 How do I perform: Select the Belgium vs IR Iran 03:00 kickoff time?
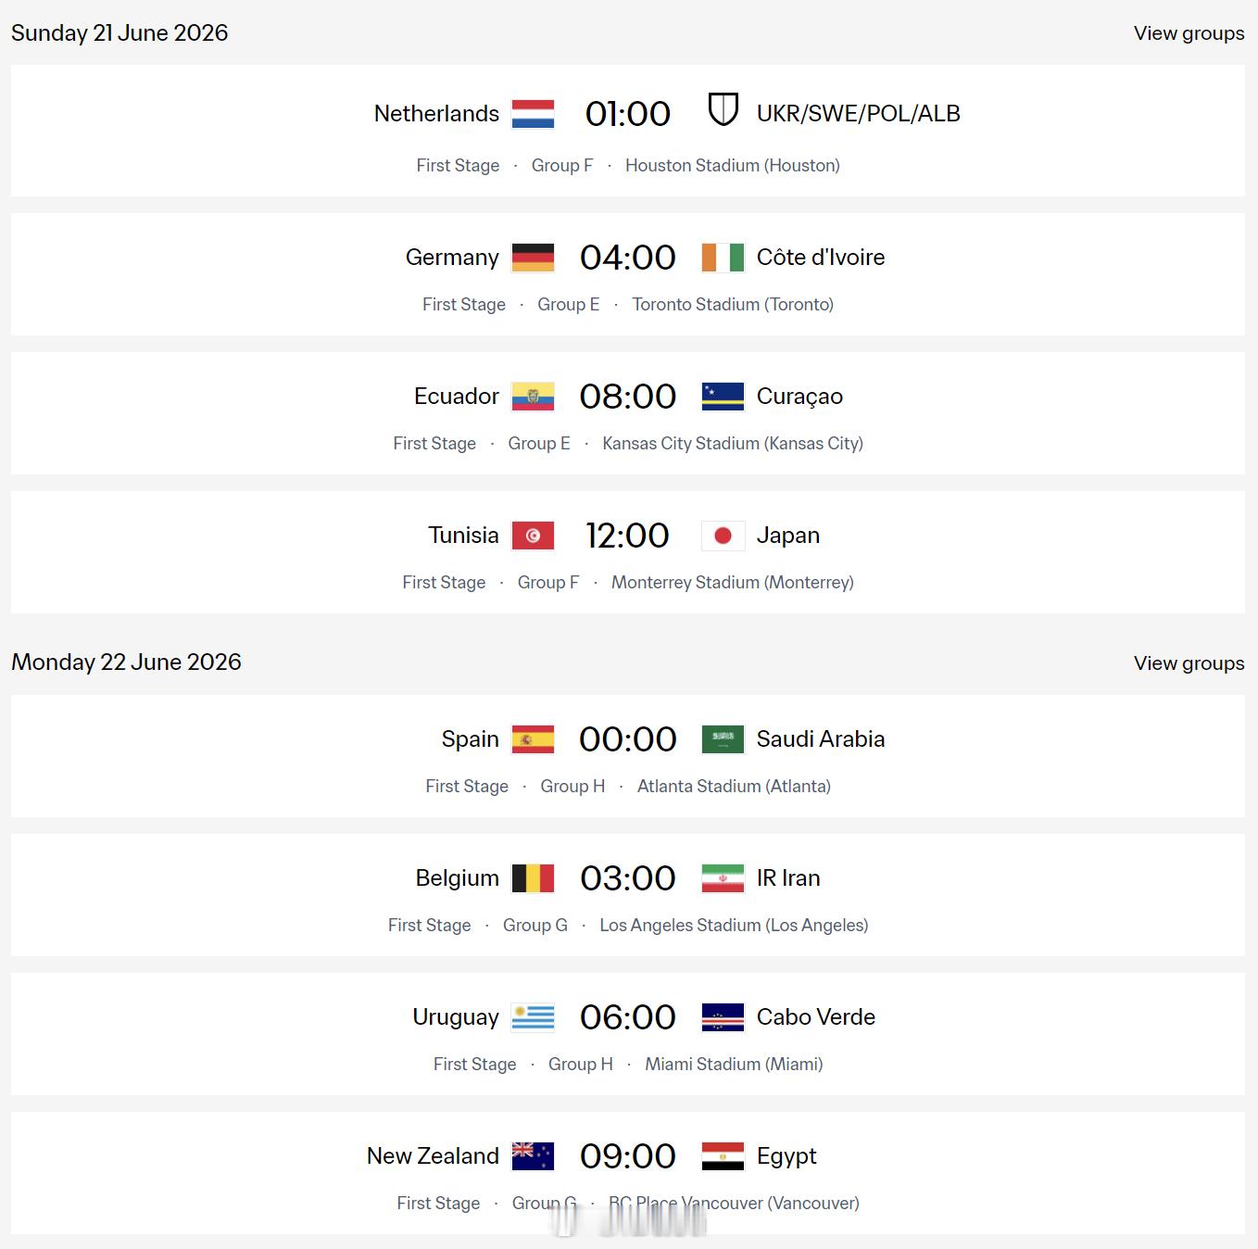[628, 878]
